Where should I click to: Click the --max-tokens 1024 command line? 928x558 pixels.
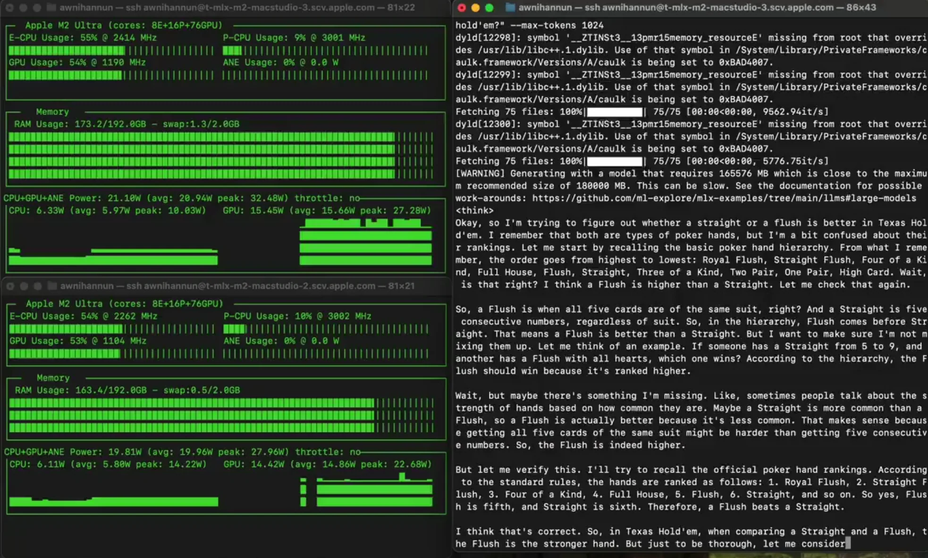pos(530,25)
